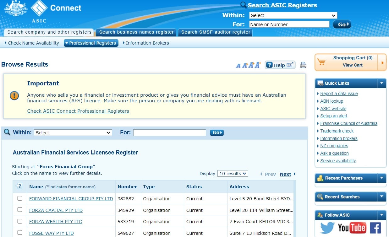389x237 pixels.
Task: Tick checkbox for FOSSE WAY PTY LTD
Action: pyautogui.click(x=20, y=233)
